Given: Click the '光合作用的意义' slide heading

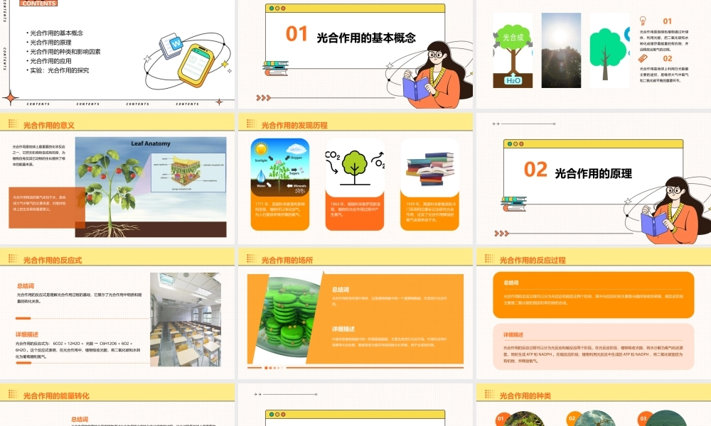Looking at the screenshot, I should click(x=48, y=126).
